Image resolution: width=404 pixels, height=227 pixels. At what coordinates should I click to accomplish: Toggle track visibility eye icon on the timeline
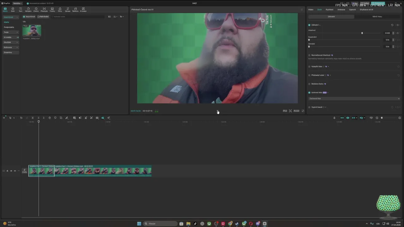point(11,171)
